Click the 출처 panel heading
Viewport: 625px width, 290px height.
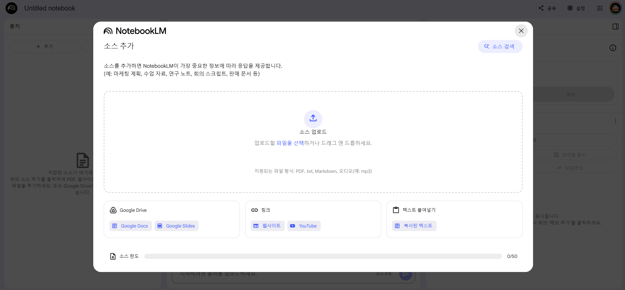pos(15,26)
